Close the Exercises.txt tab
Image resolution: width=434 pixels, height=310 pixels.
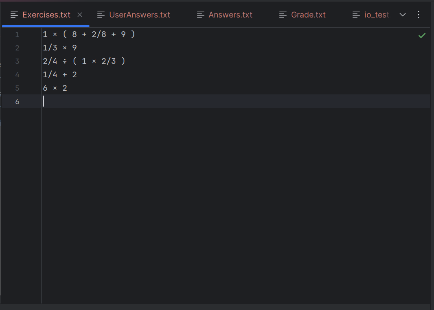point(80,15)
